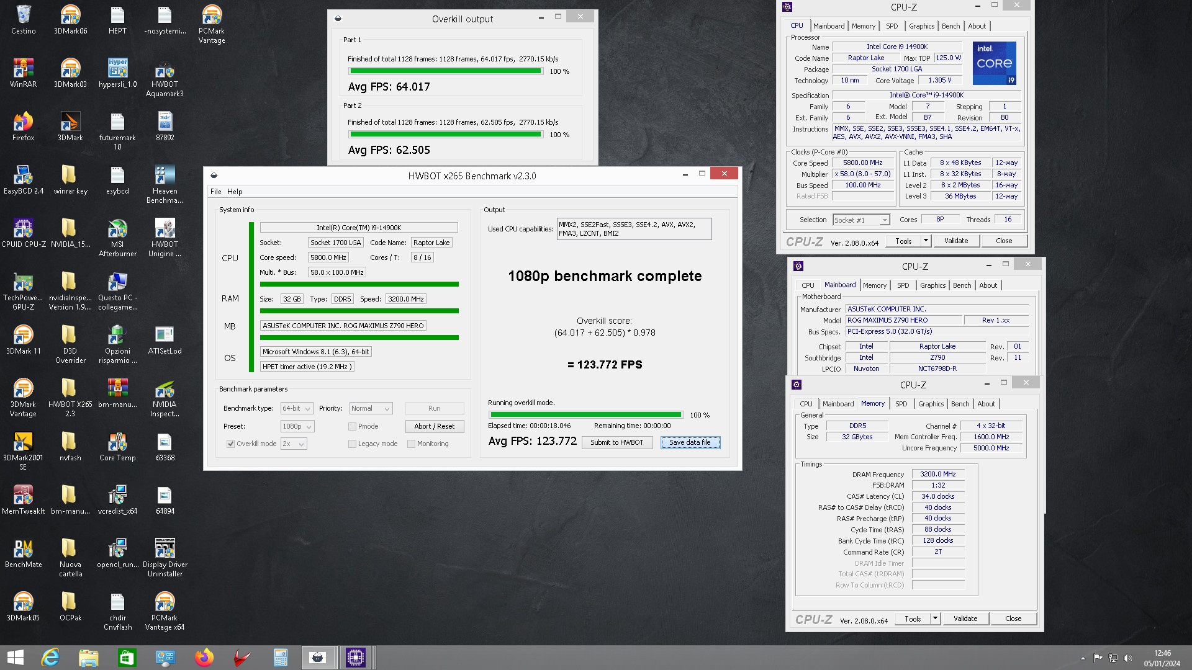
Task: Click the Windows Start button
Action: [x=16, y=658]
